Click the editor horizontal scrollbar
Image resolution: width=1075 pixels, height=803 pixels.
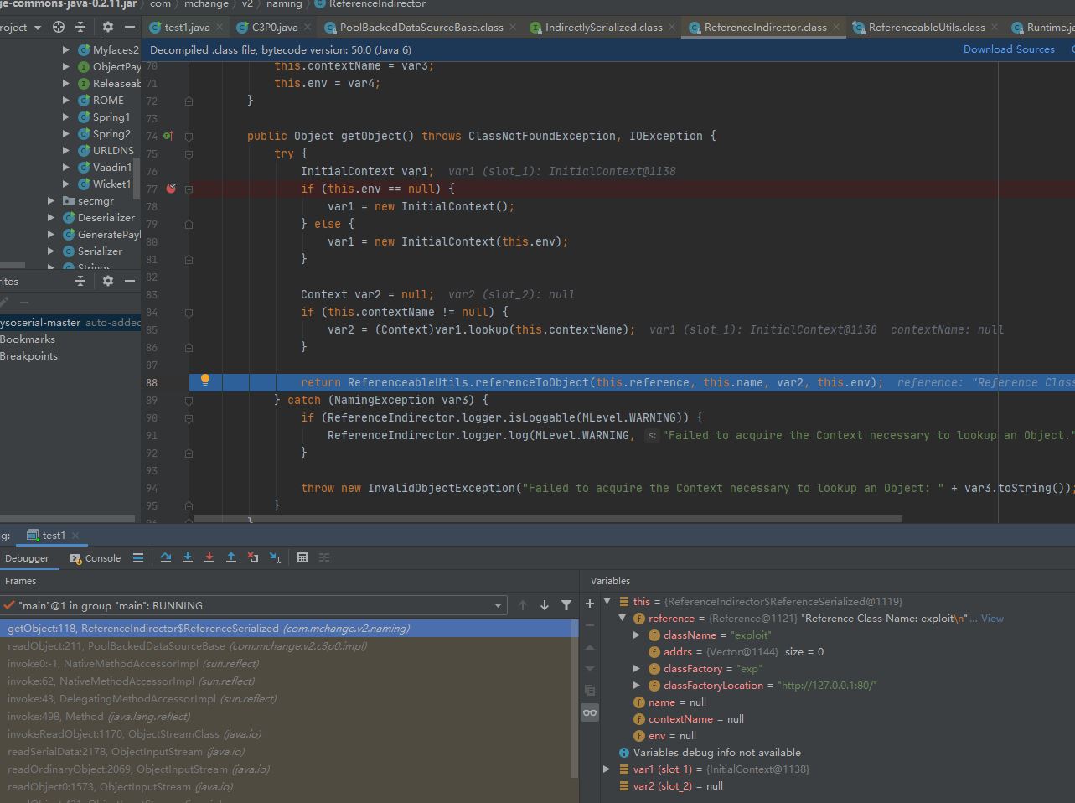tap(548, 519)
